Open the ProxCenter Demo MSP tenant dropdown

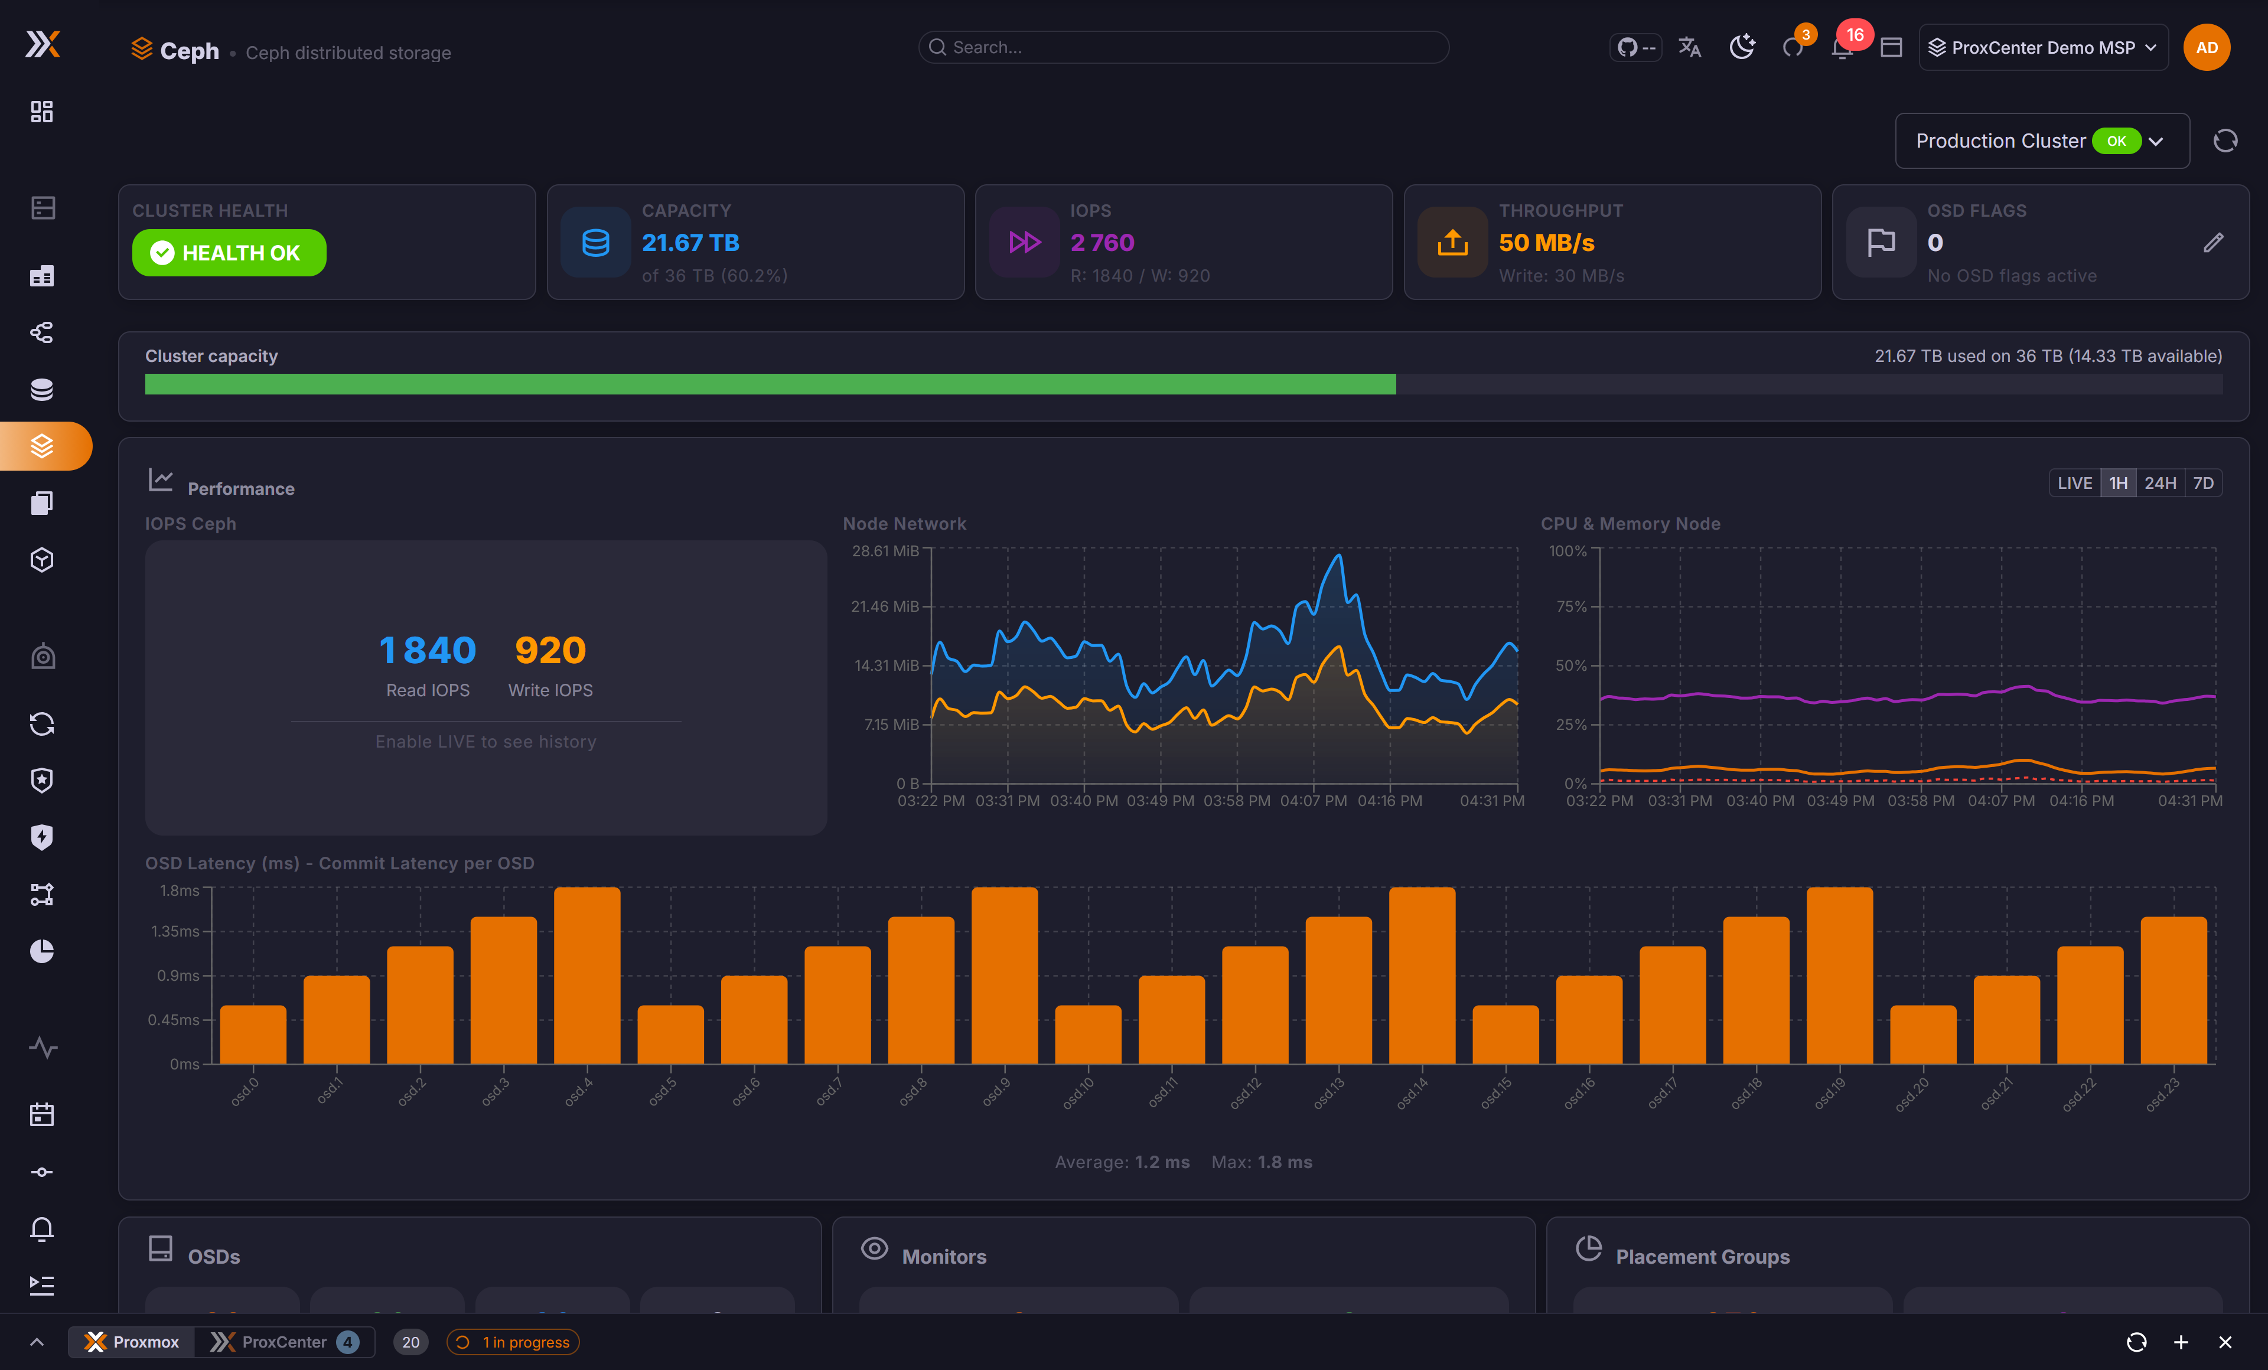(x=2044, y=47)
